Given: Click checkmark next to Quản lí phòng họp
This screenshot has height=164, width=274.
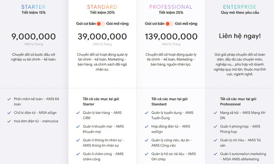Looking at the screenshot, I should [215, 127].
